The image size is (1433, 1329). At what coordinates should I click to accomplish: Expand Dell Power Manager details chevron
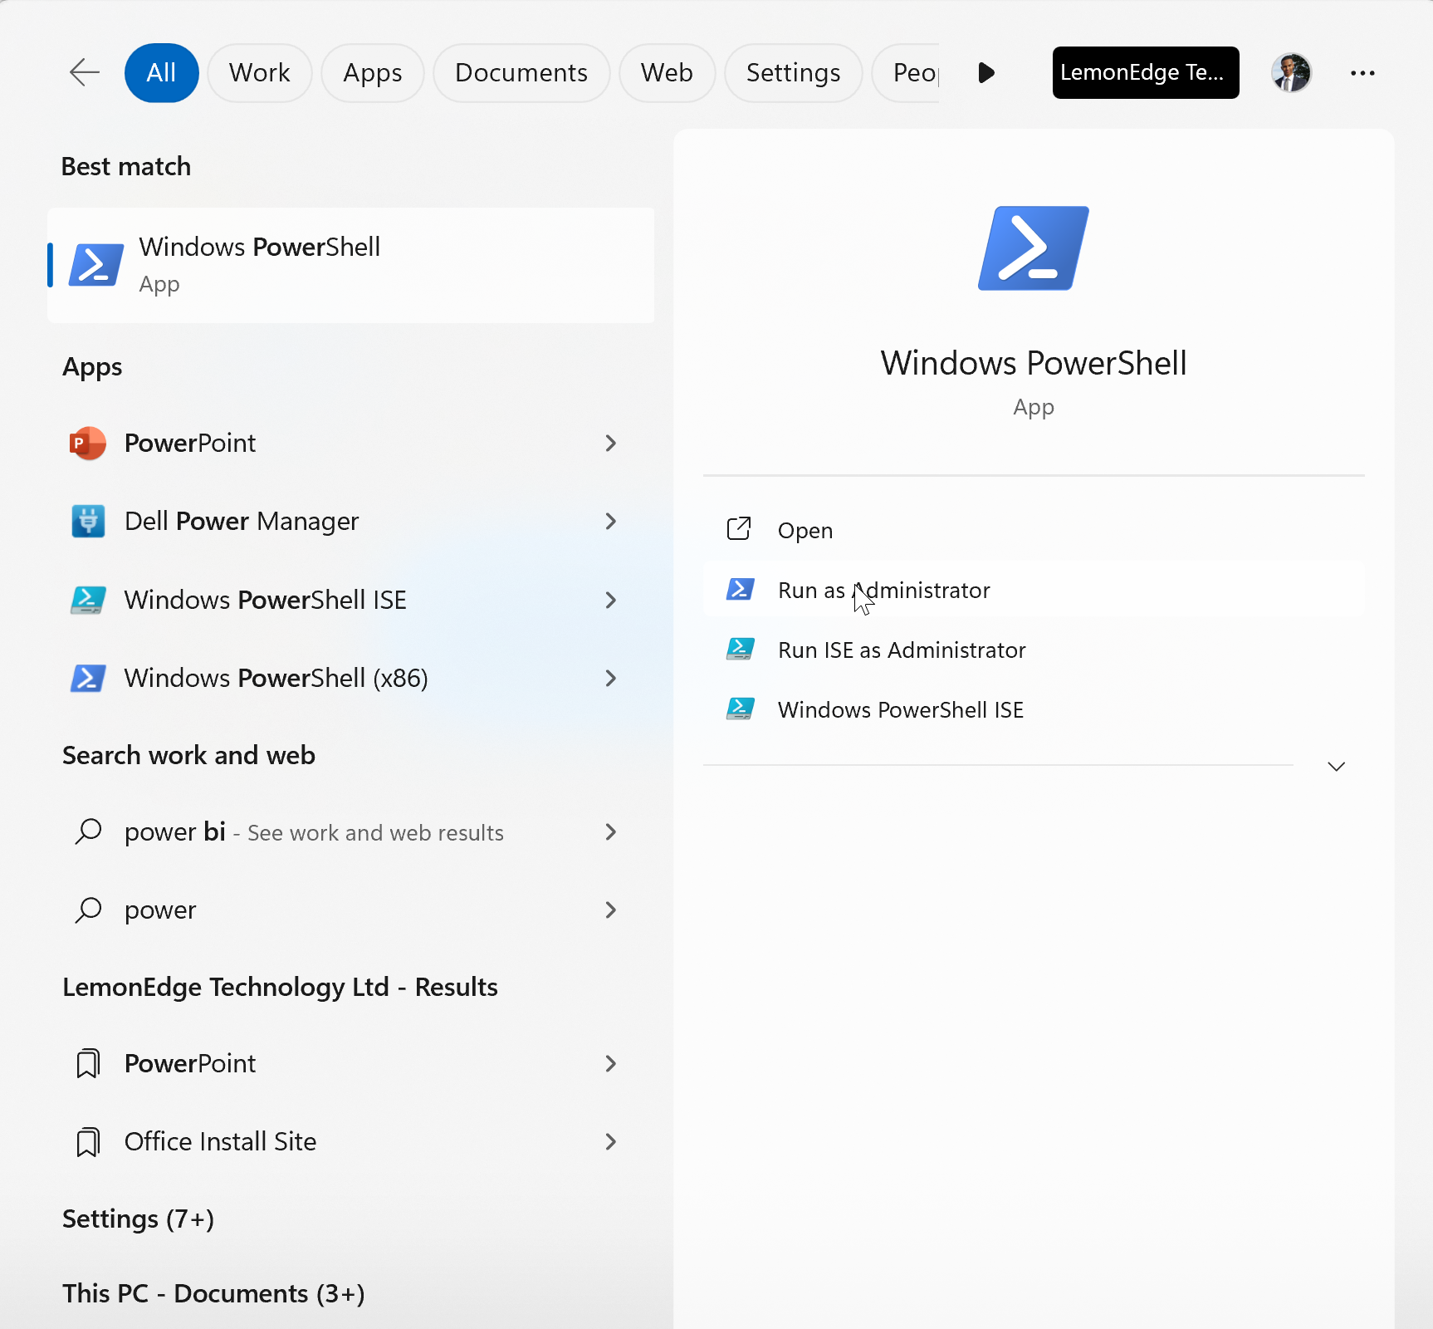click(611, 522)
